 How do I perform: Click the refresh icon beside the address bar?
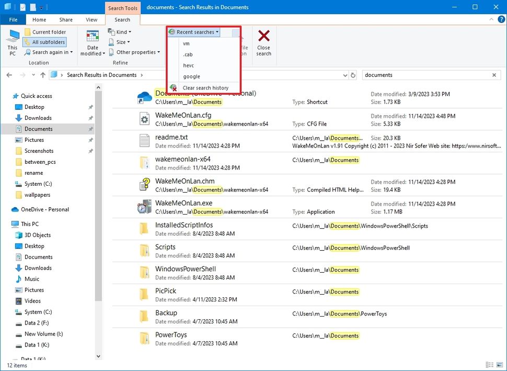[x=354, y=75]
